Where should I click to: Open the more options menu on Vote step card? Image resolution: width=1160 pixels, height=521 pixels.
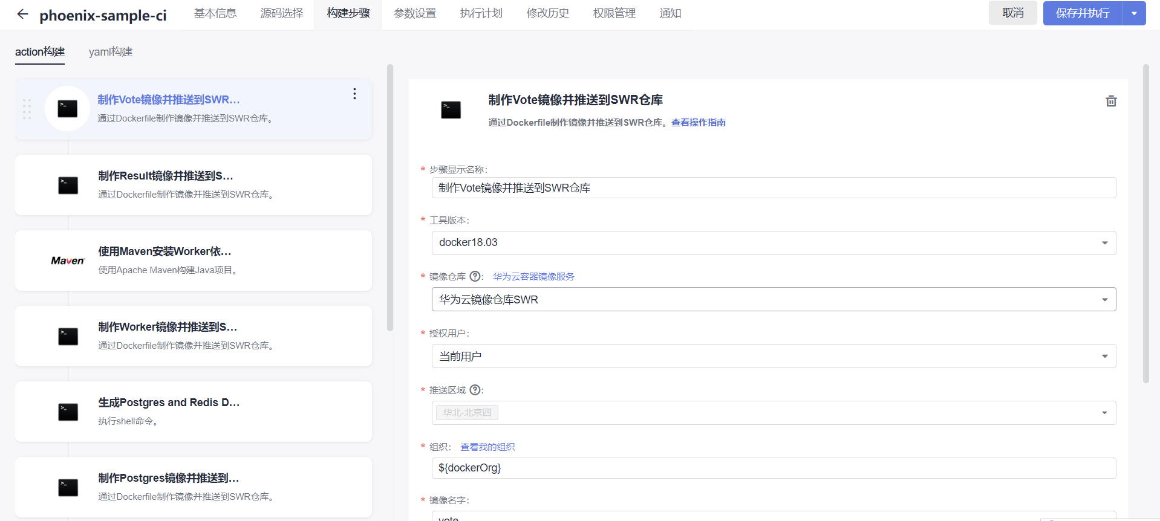click(x=354, y=94)
